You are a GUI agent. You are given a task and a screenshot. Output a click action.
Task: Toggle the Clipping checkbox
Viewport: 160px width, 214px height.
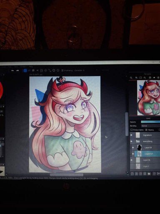(x=146, y=130)
